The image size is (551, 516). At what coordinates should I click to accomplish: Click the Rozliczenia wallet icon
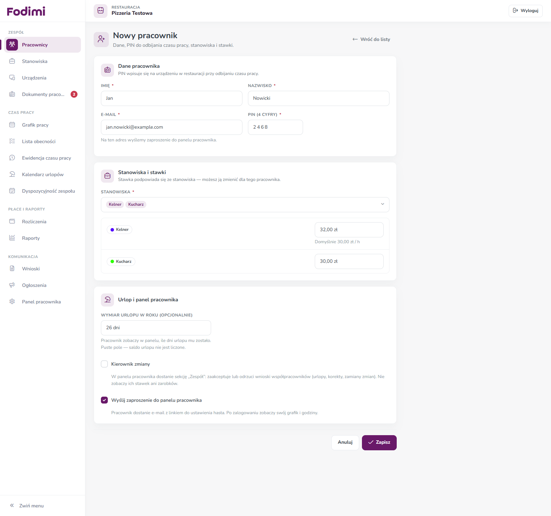coord(12,222)
